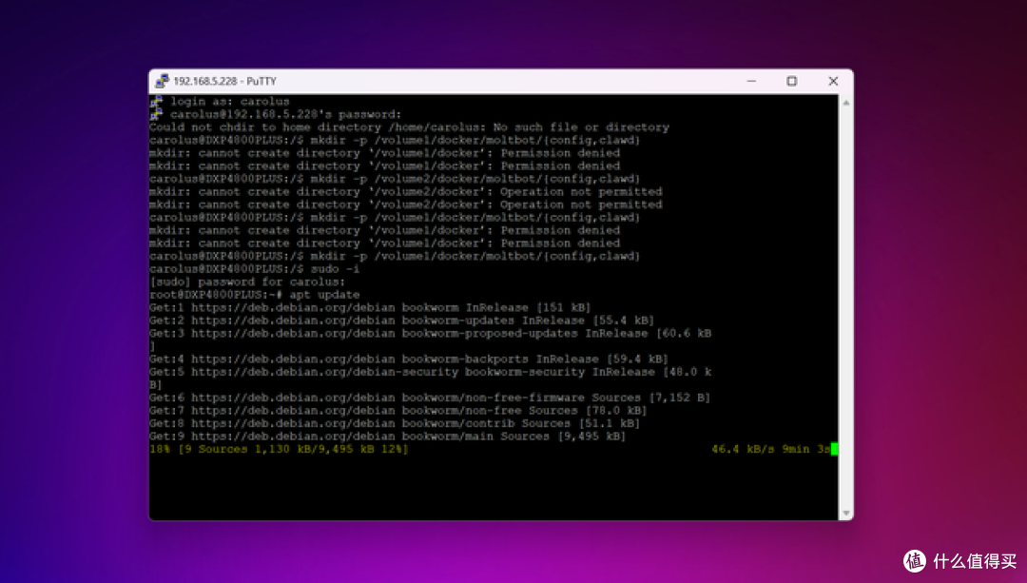The image size is (1027, 583).
Task: Click the '46.4 kB/s 9min 3s' speed text
Action: [x=771, y=449]
